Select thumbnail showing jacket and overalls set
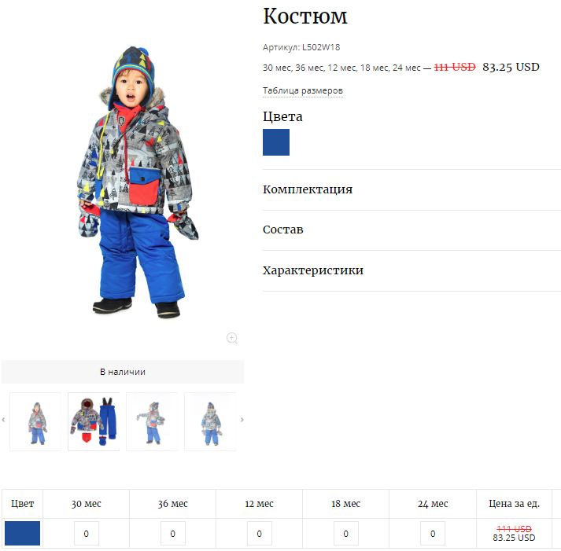 coord(94,421)
